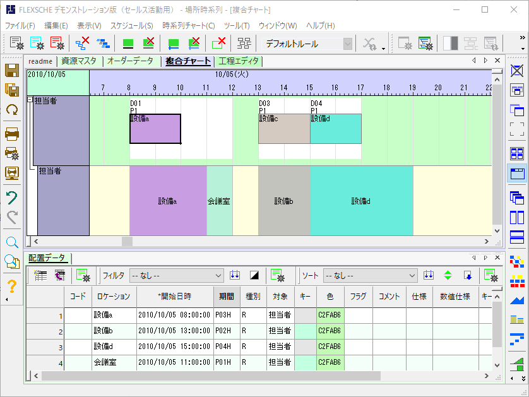Click the Undo arrow icon
This screenshot has width=529, height=397.
coord(11,198)
